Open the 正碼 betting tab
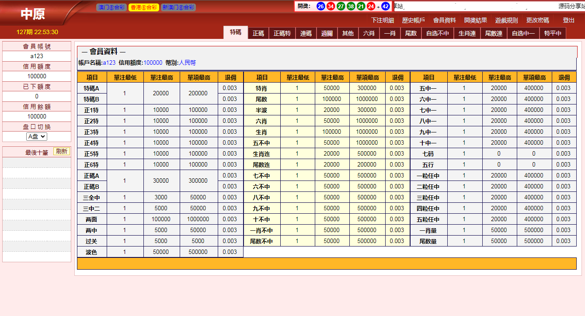The width and height of the screenshot is (585, 316). 258,33
